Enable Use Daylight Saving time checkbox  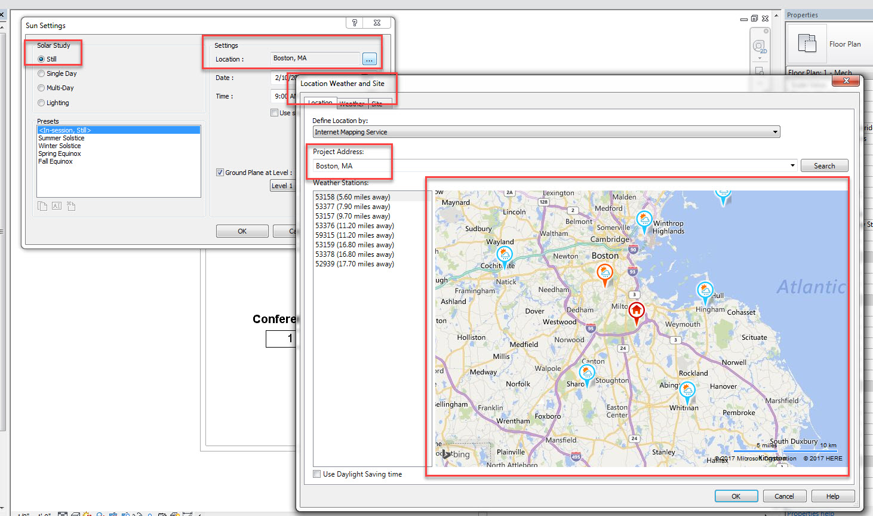pyautogui.click(x=317, y=474)
